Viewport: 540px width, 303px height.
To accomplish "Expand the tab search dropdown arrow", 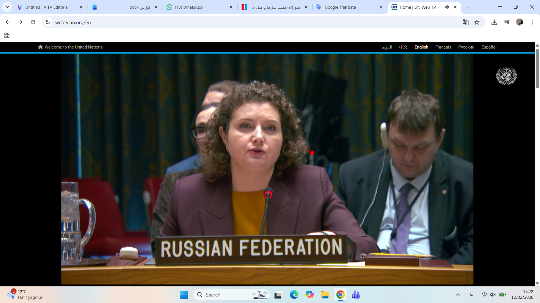I will [x=7, y=7].
